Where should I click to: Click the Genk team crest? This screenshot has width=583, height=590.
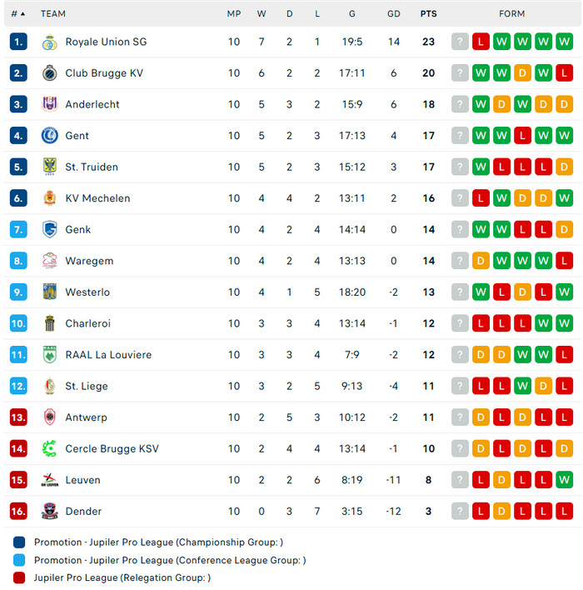click(x=49, y=229)
